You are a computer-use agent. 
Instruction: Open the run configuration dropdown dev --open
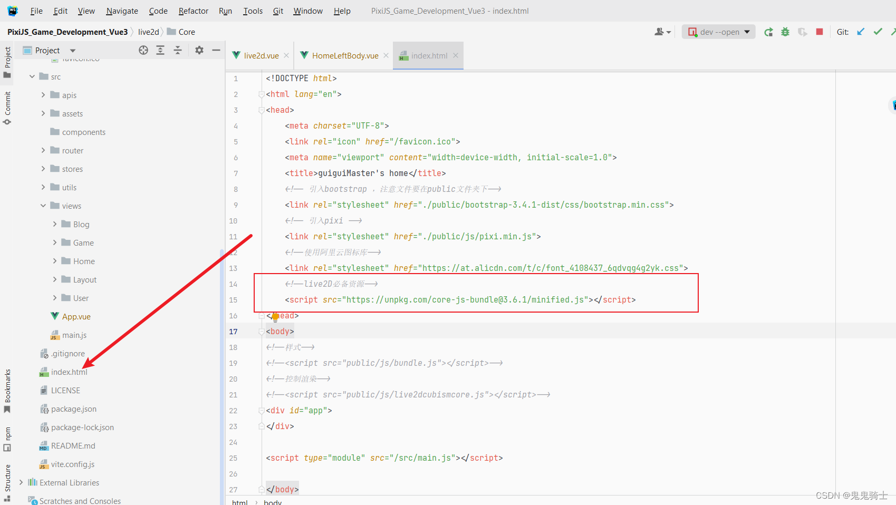coord(719,32)
